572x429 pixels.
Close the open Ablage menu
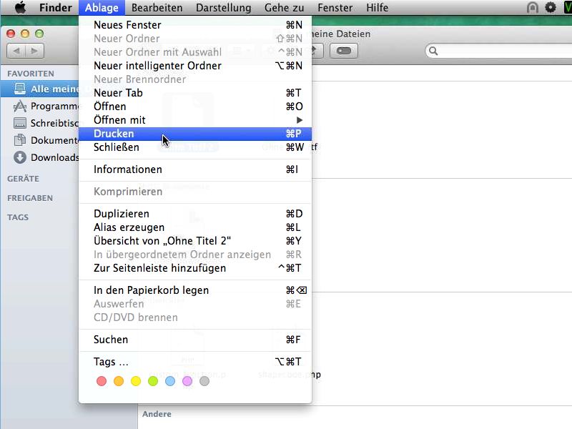click(x=102, y=8)
